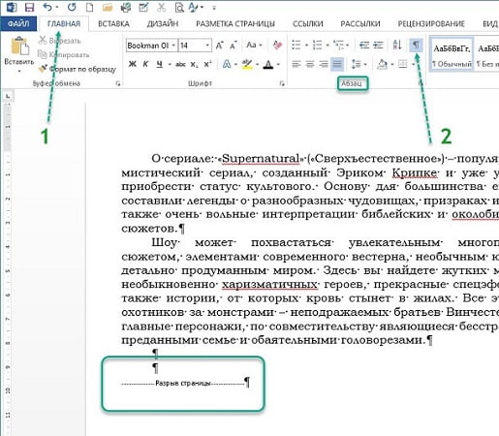Apply font color underlined A

coord(268,64)
